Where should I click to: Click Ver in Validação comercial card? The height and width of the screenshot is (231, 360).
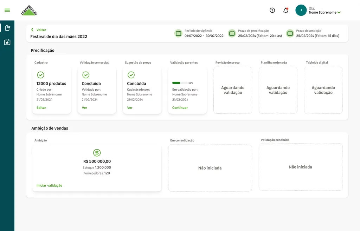point(84,108)
